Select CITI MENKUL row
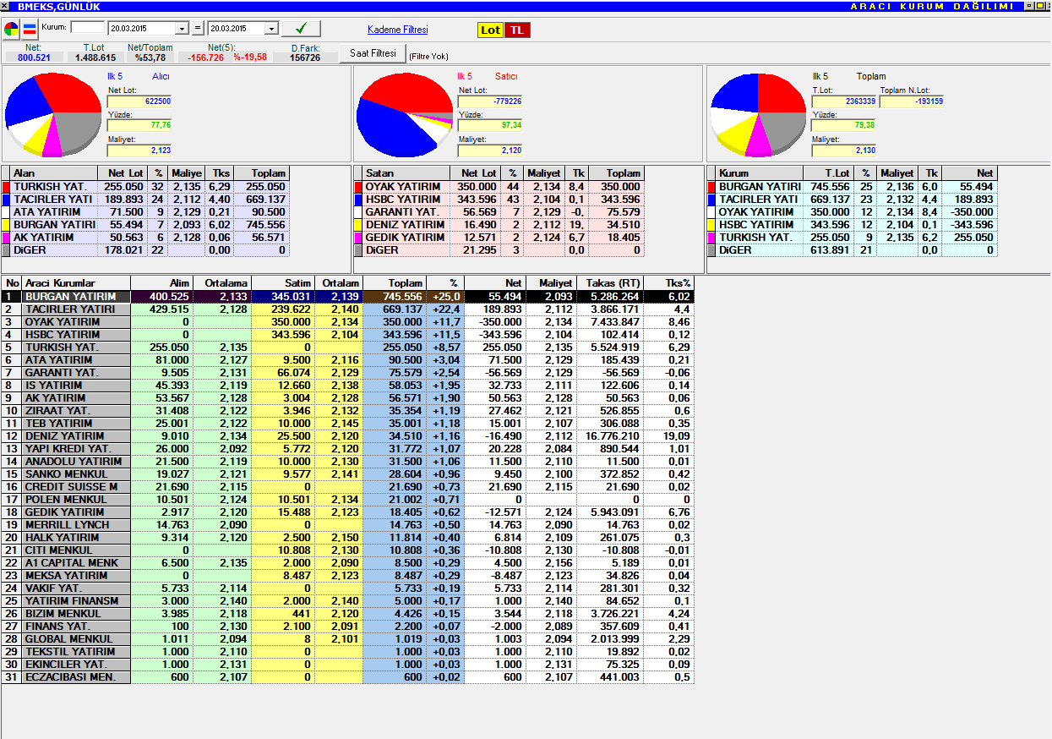Image resolution: width=1052 pixels, height=739 pixels. pyautogui.click(x=348, y=550)
